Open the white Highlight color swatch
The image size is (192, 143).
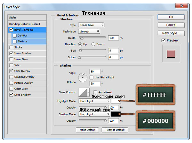click(x=116, y=101)
